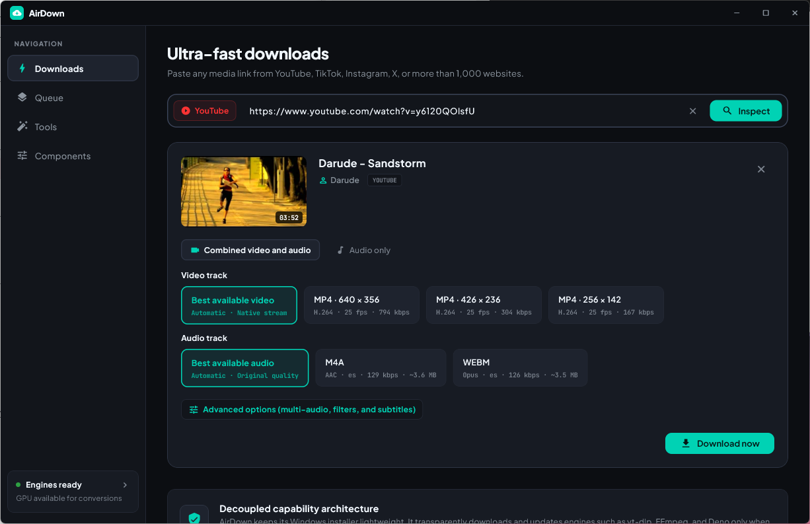This screenshot has height=524, width=810.
Task: Click the Audio track label
Action: click(204, 338)
